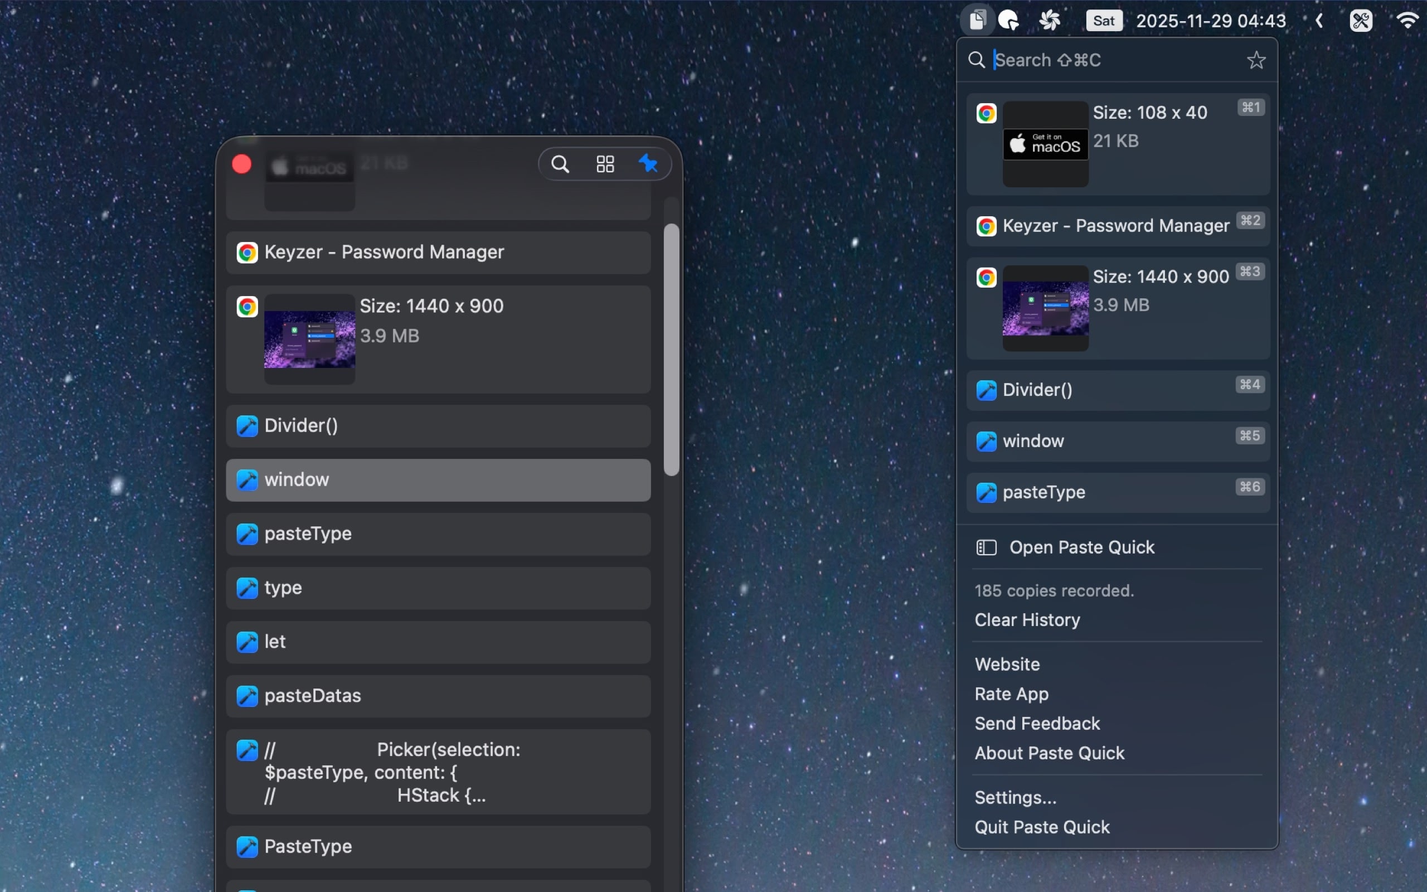
Task: Expand hidden menu bar items chevron
Action: 1319,21
